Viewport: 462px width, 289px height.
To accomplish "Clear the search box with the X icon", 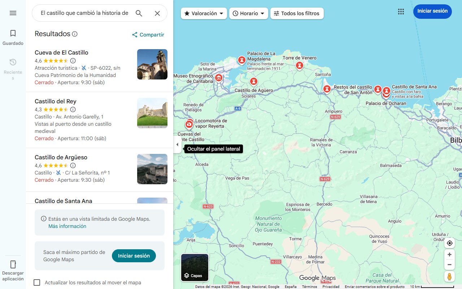I will (x=157, y=13).
